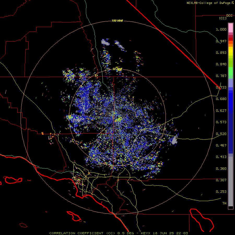Pick the dark red segment of color bar
Image resolution: width=235 pixels, height=235 pixels.
[x=231, y=39]
